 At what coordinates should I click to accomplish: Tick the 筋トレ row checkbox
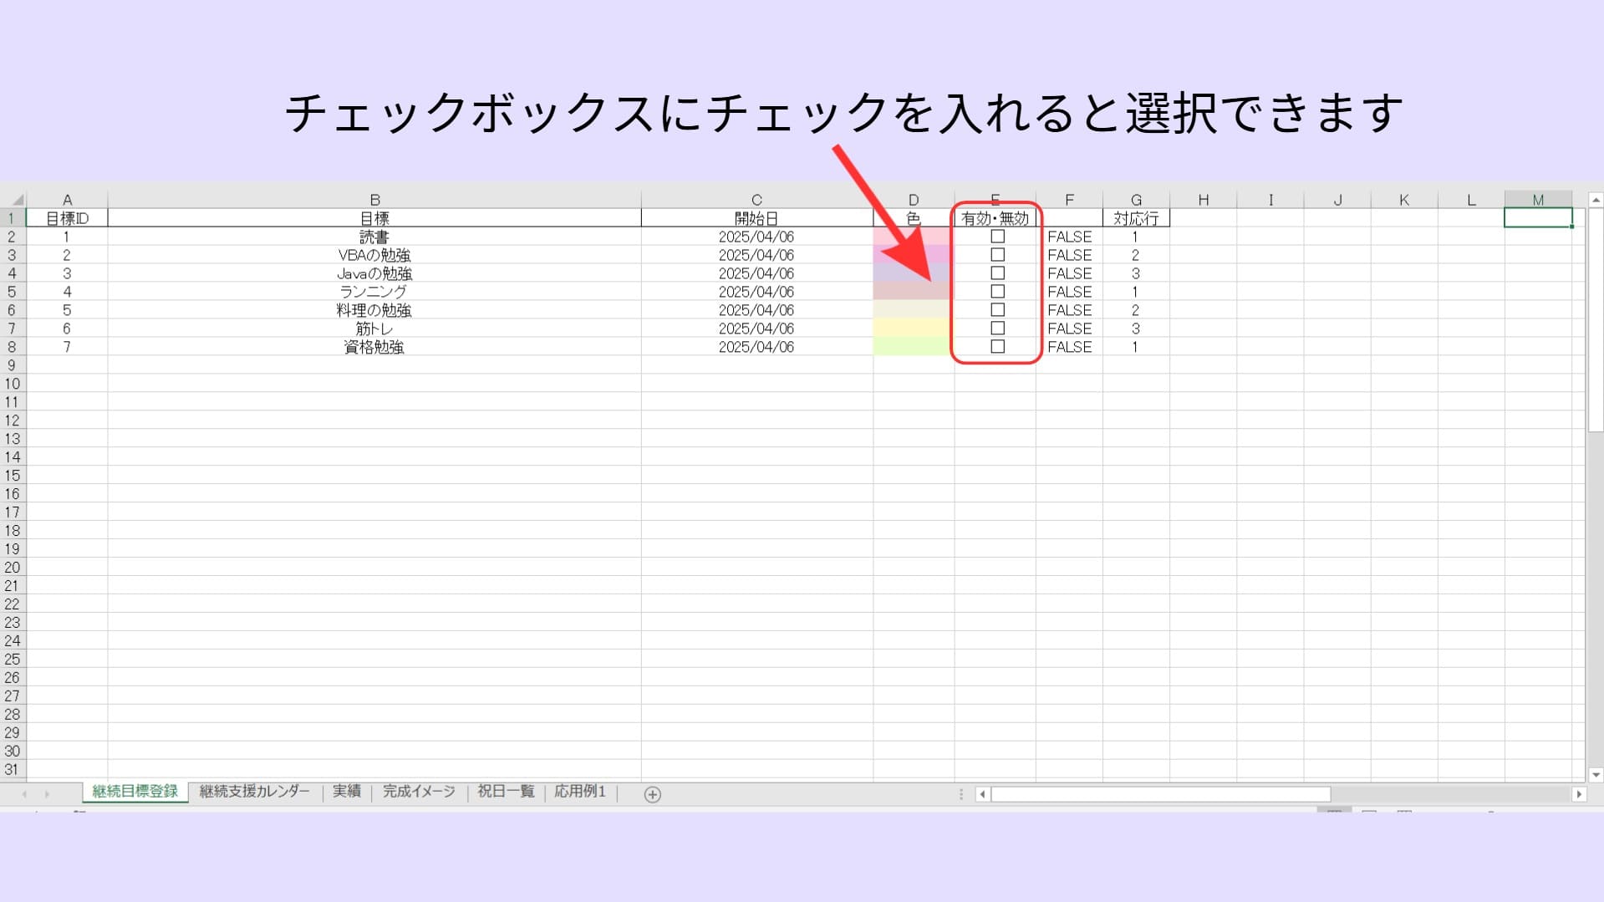[x=997, y=329]
